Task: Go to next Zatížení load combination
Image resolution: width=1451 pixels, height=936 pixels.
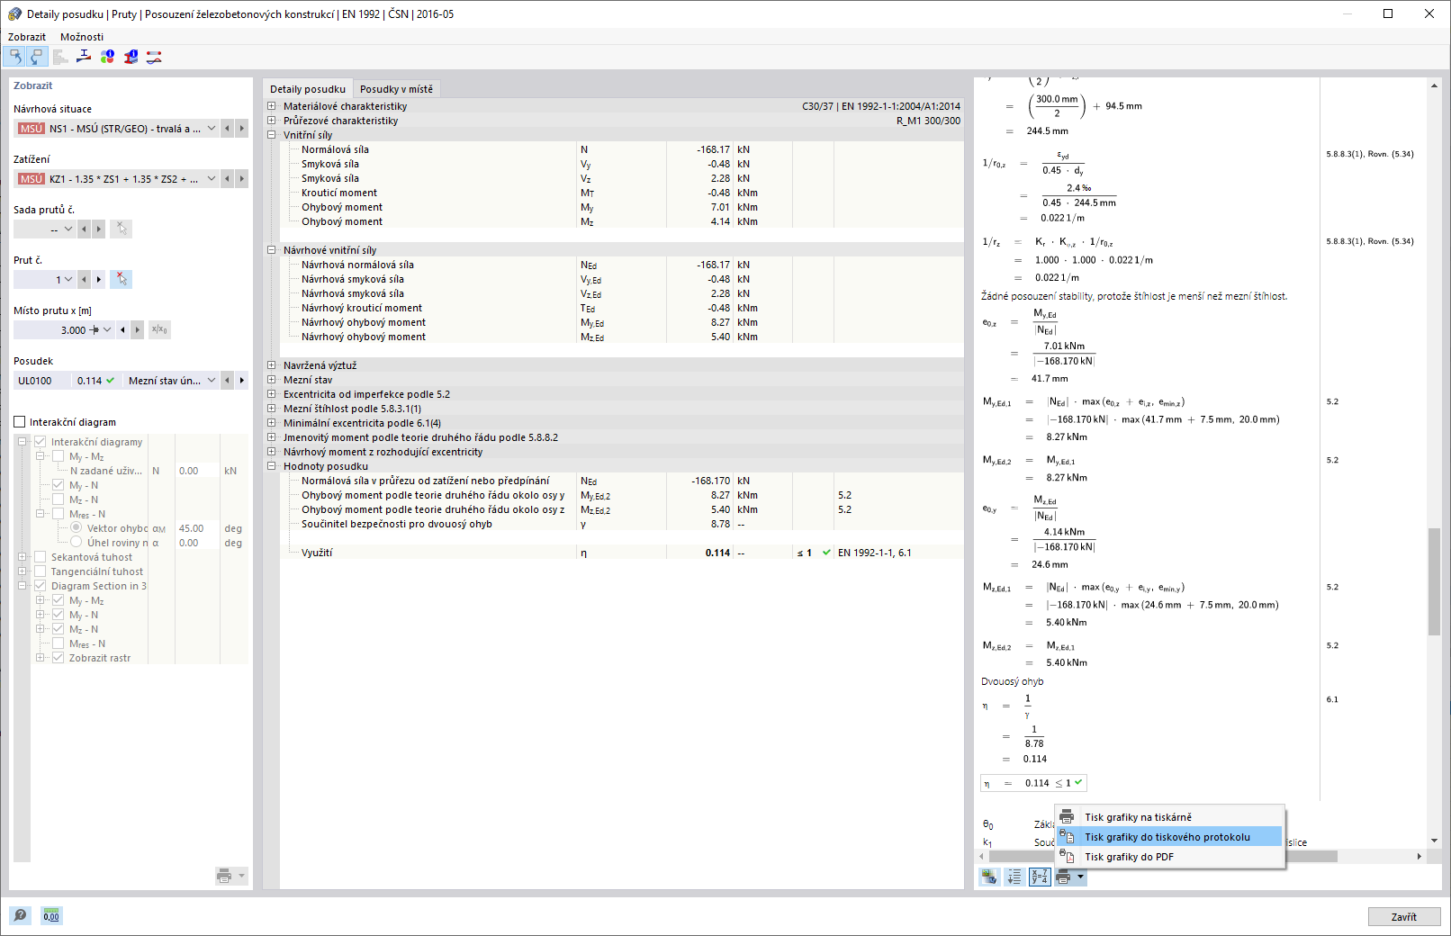Action: 241,179
